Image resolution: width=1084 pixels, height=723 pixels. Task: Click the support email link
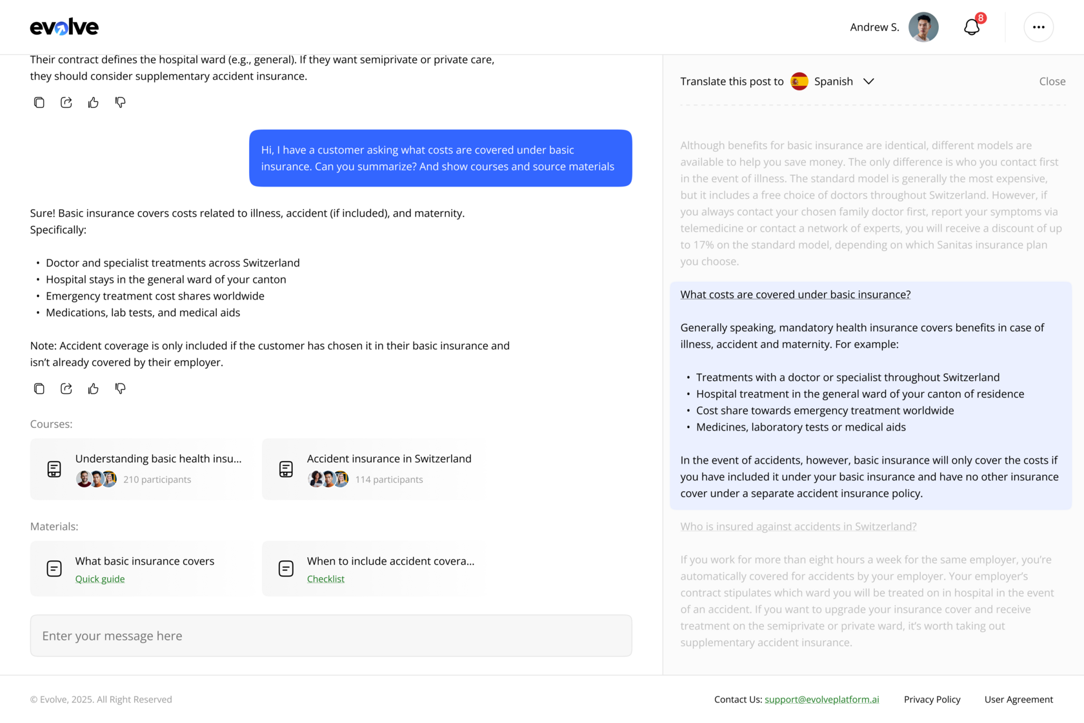coord(821,699)
